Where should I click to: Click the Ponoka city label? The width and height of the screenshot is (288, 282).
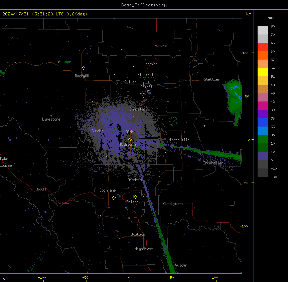point(160,46)
